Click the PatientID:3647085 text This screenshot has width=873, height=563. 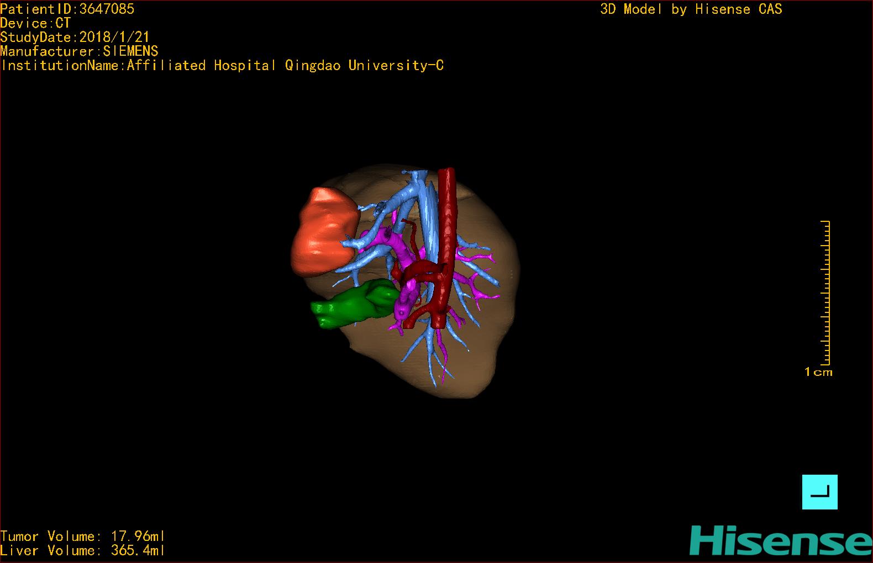67,9
